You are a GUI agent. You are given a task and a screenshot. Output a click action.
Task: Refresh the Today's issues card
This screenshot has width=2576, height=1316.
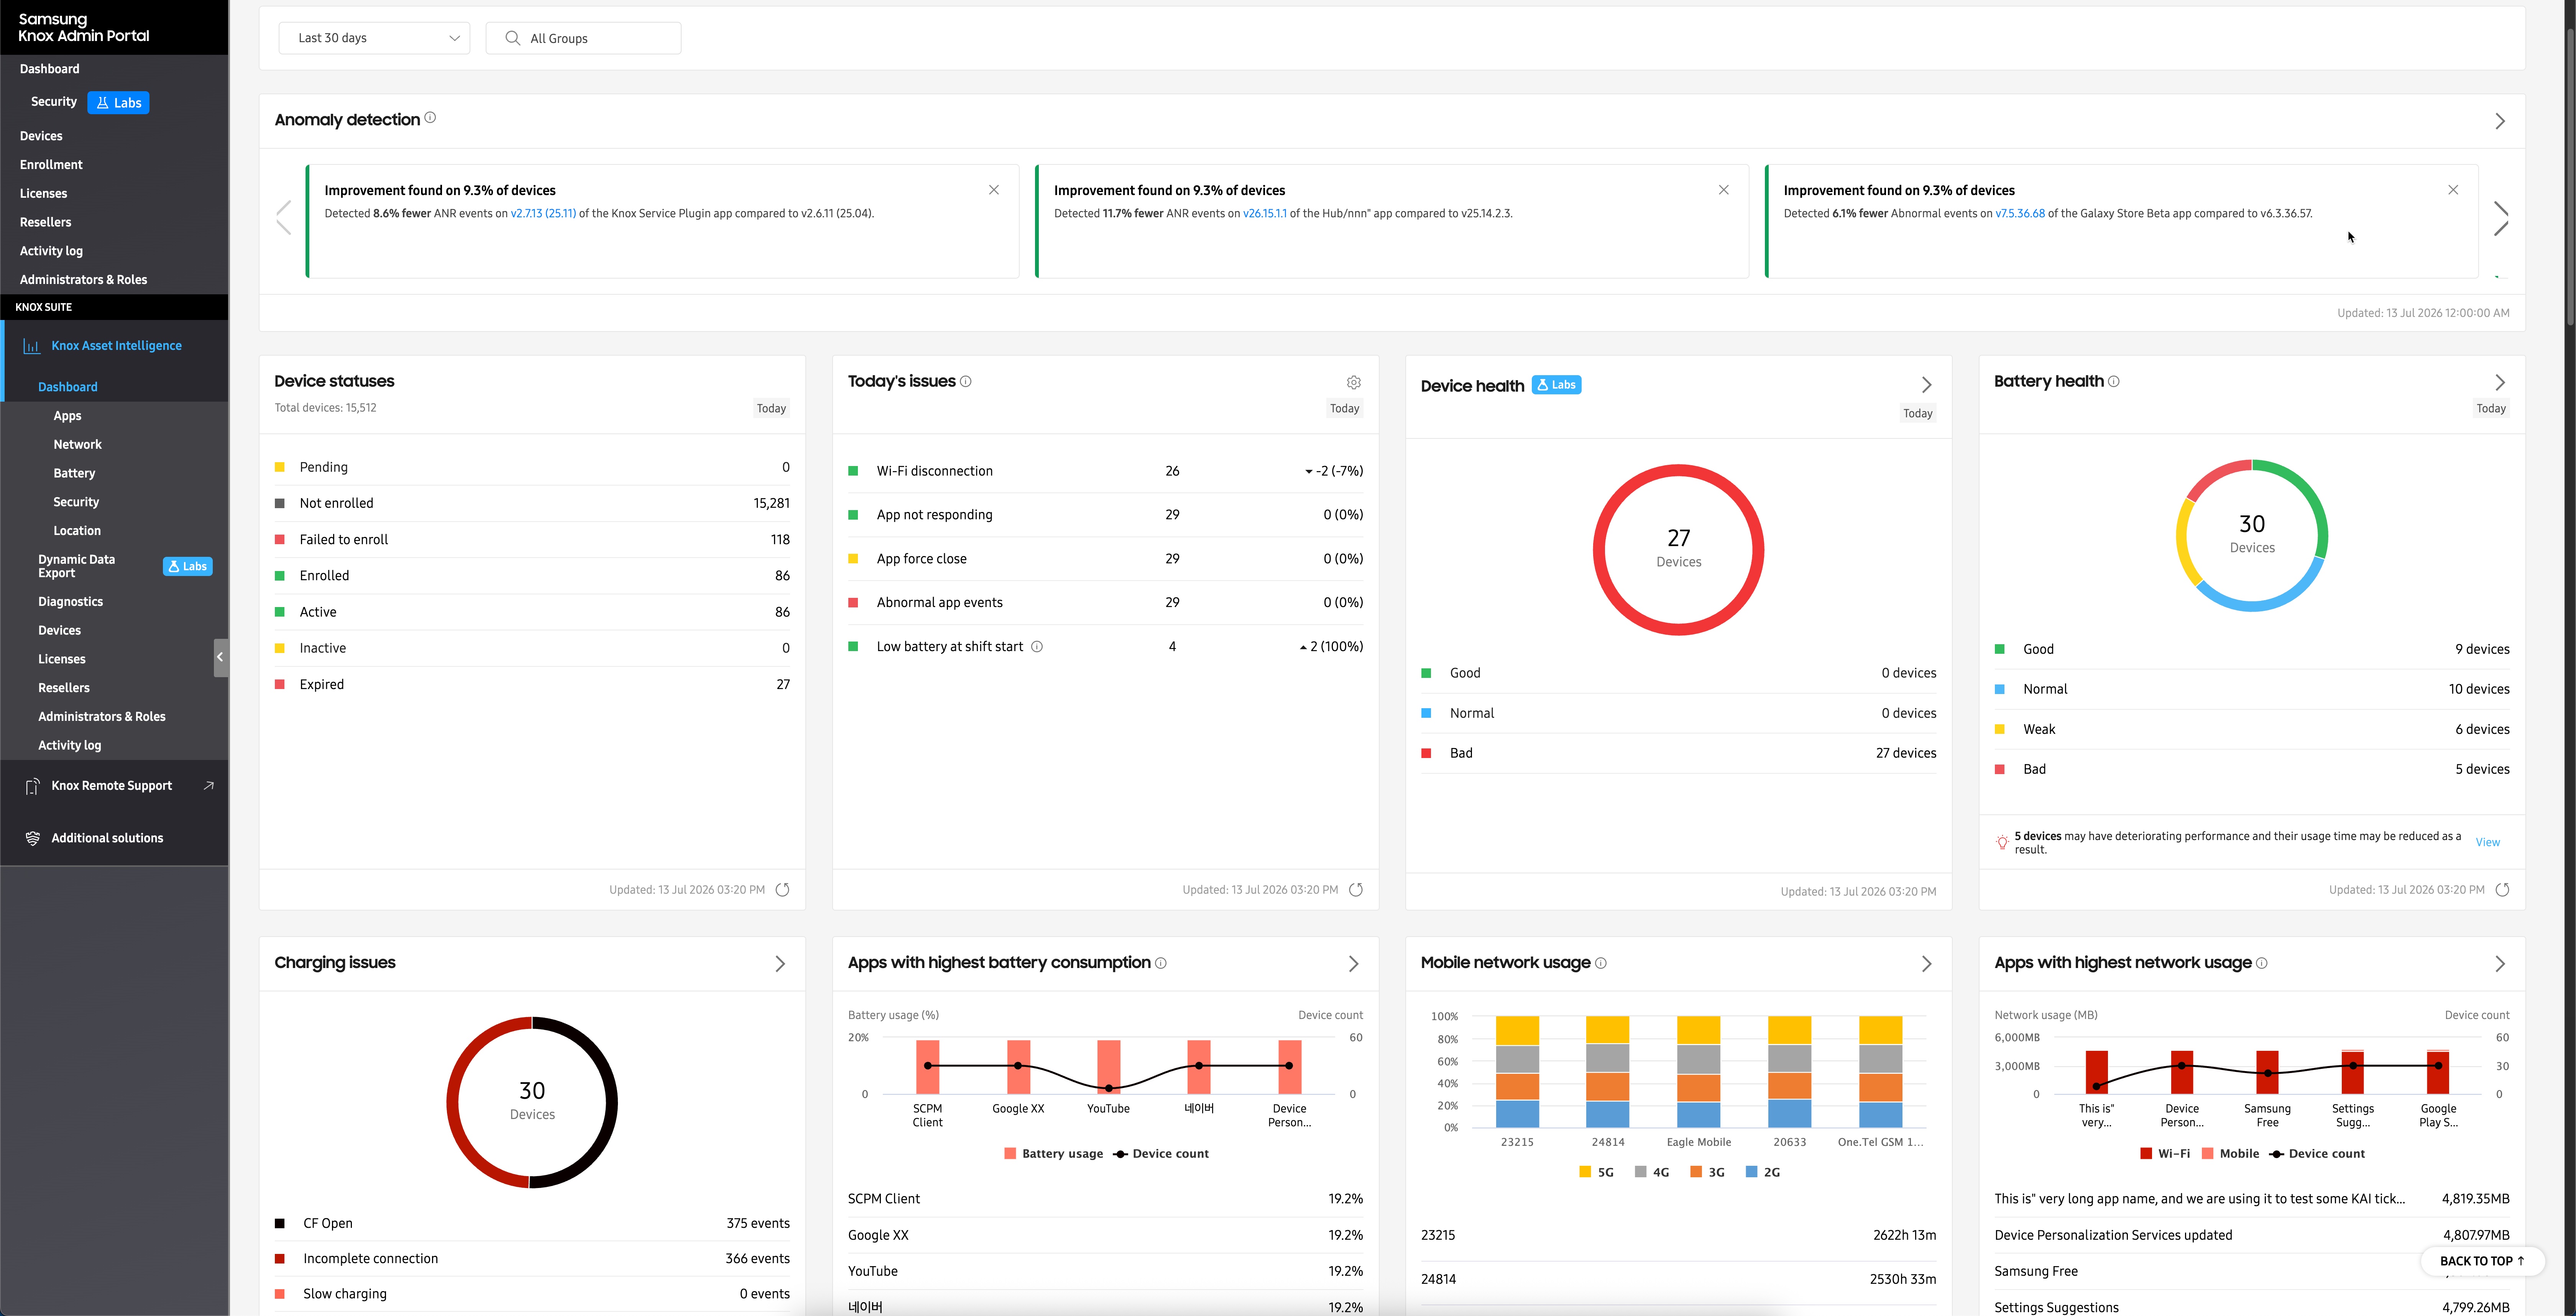pyautogui.click(x=1355, y=890)
